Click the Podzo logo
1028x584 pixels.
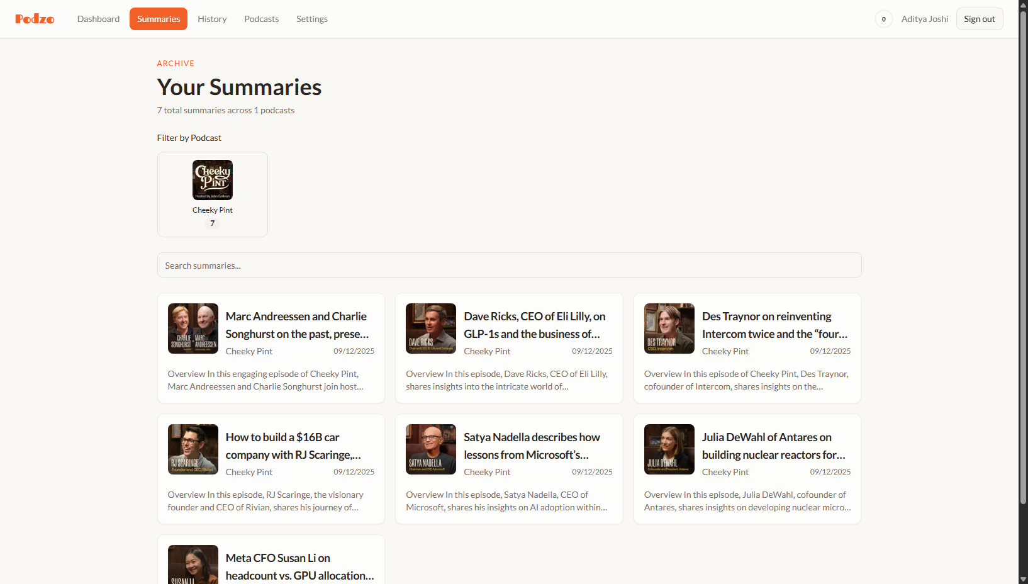coord(35,19)
